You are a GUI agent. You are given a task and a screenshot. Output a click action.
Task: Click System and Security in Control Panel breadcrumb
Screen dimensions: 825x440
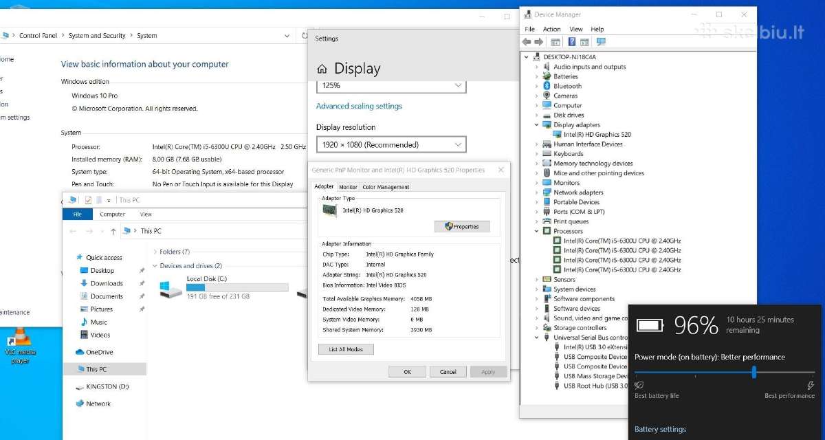97,36
